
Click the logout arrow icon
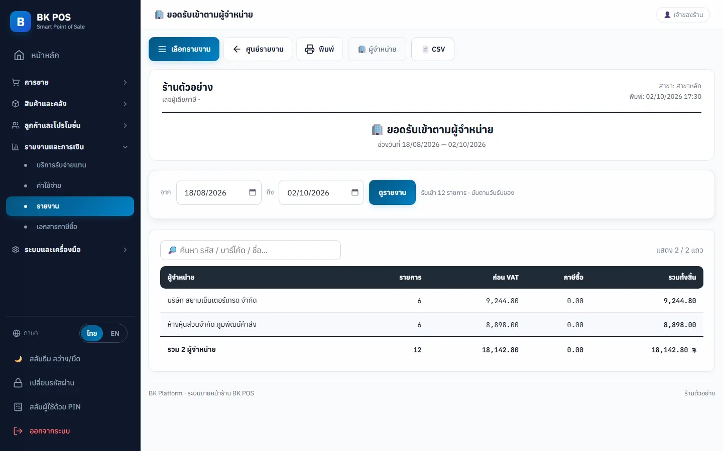pyautogui.click(x=18, y=431)
